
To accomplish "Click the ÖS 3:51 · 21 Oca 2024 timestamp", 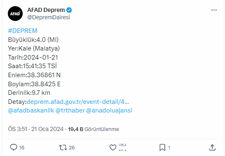I will [x=36, y=129].
